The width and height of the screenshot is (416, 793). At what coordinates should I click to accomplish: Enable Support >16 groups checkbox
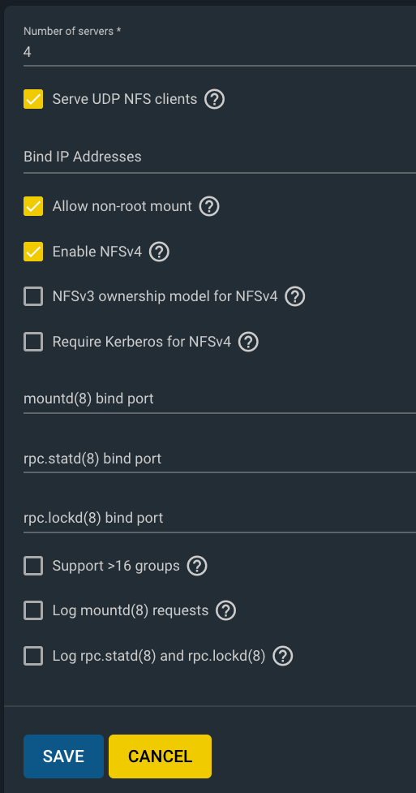(33, 566)
